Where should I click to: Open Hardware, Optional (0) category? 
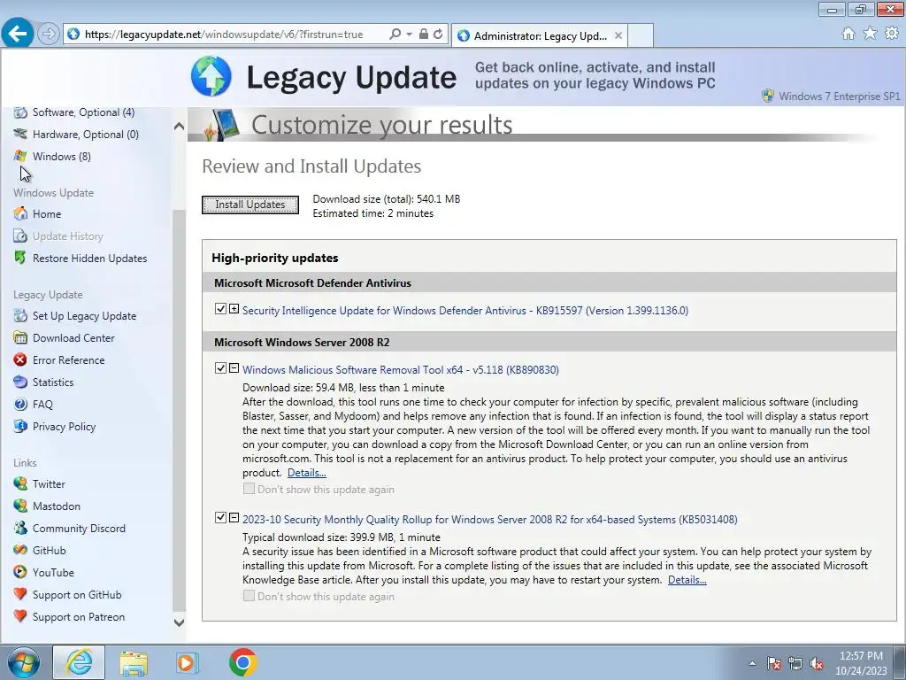[x=86, y=135]
